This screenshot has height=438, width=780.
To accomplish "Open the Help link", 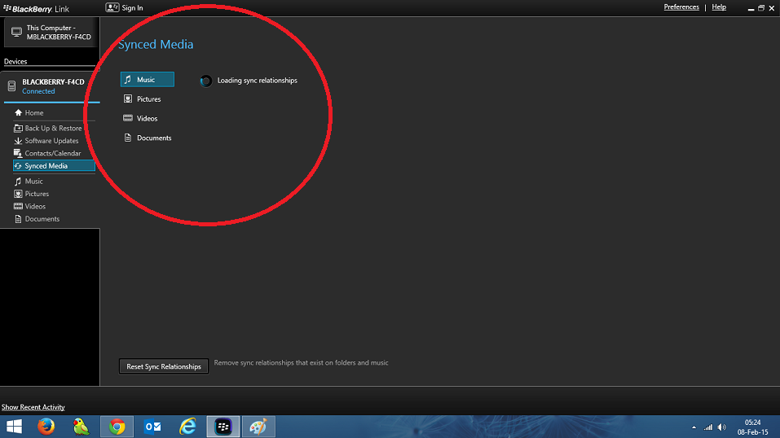I will 719,7.
